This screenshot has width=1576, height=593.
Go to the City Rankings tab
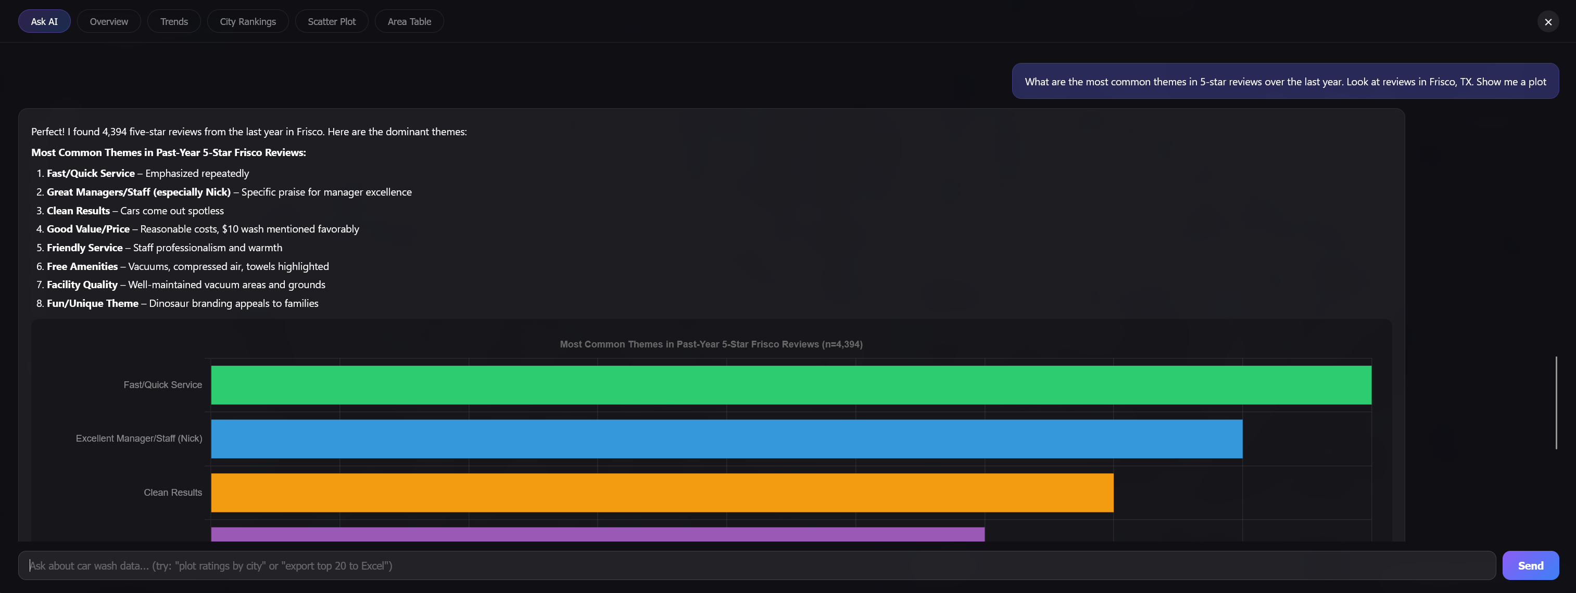click(248, 21)
